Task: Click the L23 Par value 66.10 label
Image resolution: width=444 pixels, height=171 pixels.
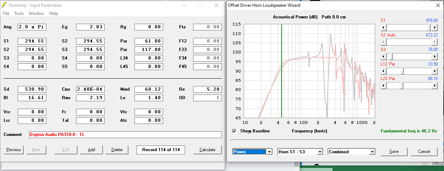Action: 433,79
